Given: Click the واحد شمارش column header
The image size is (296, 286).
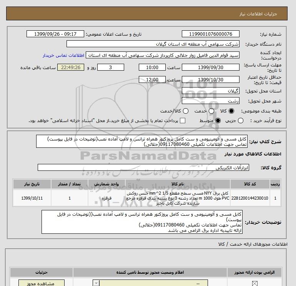Looking at the screenshot, I should [x=106, y=184].
